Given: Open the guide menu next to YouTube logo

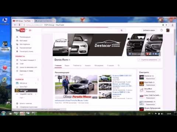Looking at the screenshot, I should pyautogui.click(x=30, y=30).
